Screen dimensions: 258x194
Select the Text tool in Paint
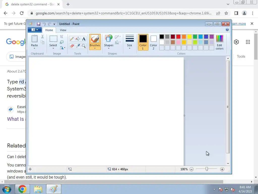click(x=84, y=39)
